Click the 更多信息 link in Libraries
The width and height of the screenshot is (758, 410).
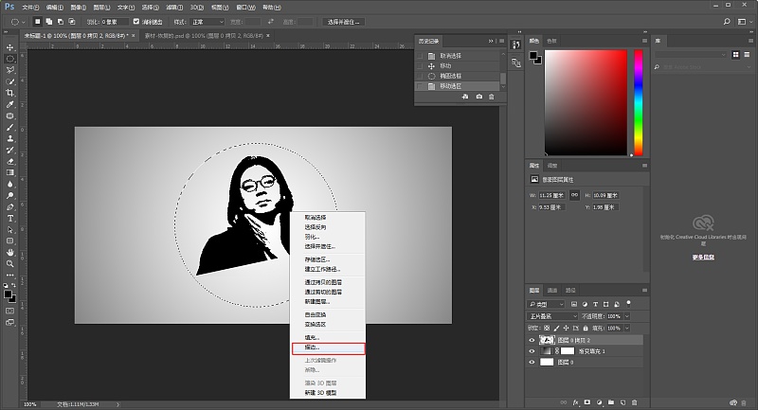point(703,258)
